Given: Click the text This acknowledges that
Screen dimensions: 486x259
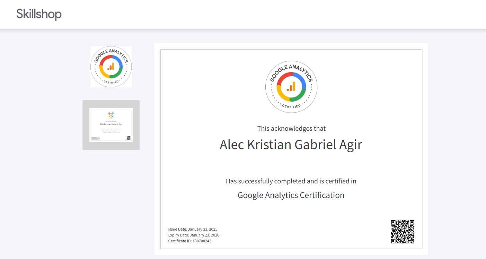Looking at the screenshot, I should (x=291, y=128).
